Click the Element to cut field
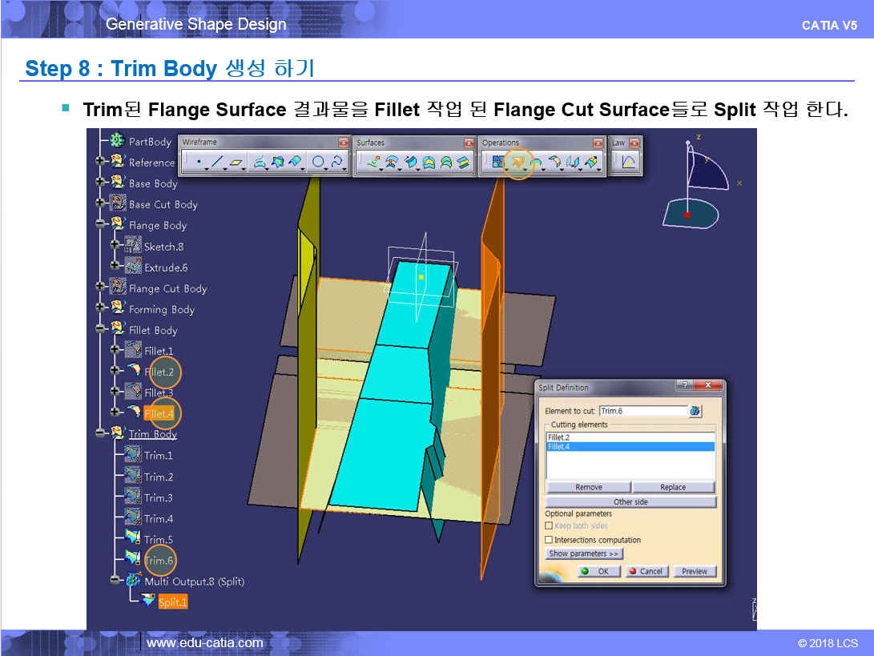The height and width of the screenshot is (656, 874). (x=642, y=411)
